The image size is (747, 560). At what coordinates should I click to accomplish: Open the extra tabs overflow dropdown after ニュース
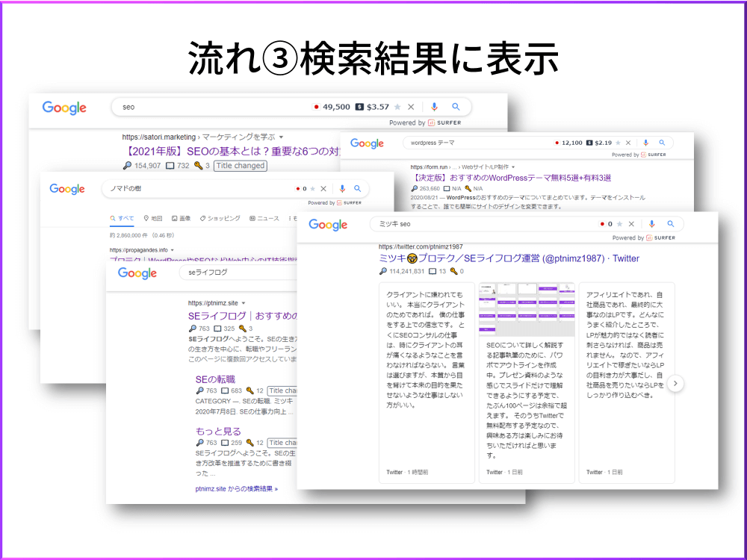(289, 218)
